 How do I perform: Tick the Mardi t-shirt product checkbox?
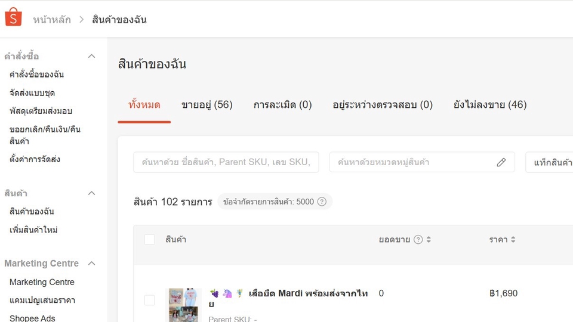(149, 300)
